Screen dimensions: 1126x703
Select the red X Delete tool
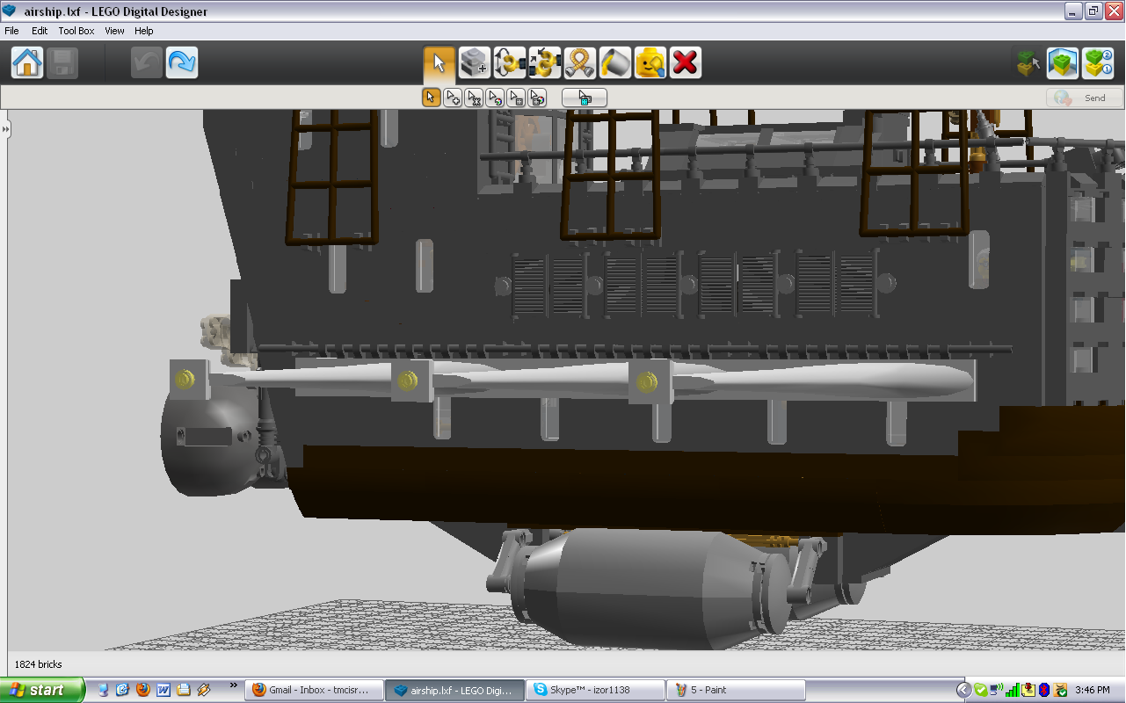pyautogui.click(x=686, y=63)
